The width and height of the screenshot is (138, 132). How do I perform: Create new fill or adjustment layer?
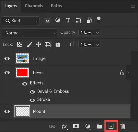tap(88, 127)
